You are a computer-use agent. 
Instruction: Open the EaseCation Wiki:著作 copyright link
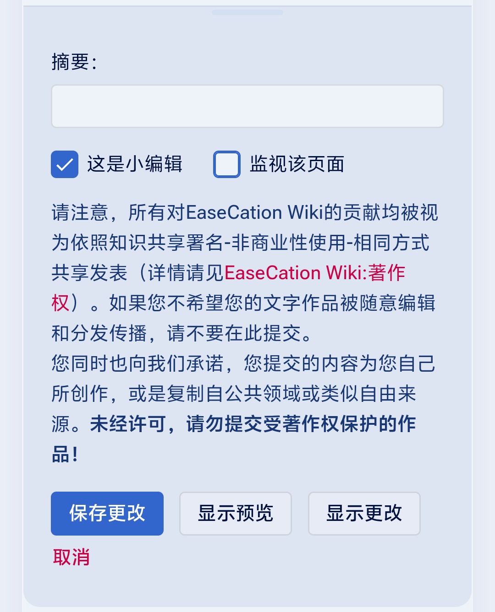pyautogui.click(x=314, y=273)
